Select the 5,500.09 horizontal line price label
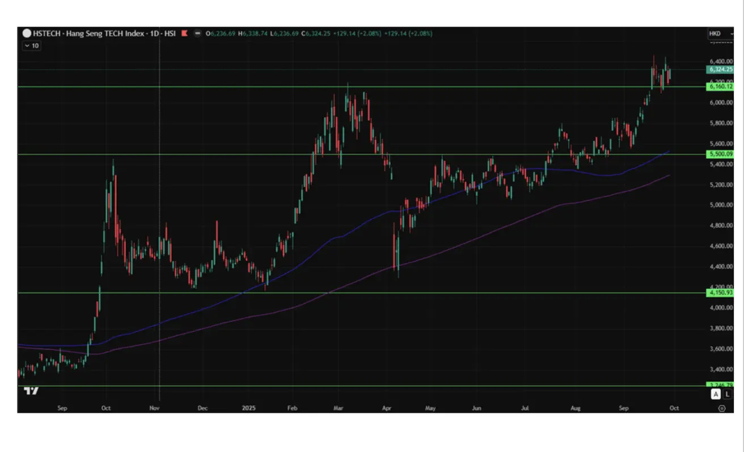 click(x=720, y=154)
